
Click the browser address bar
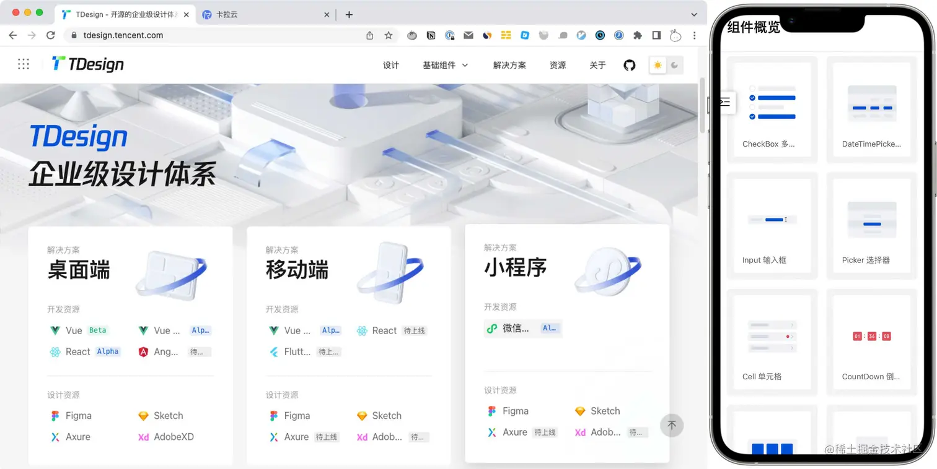click(186, 35)
